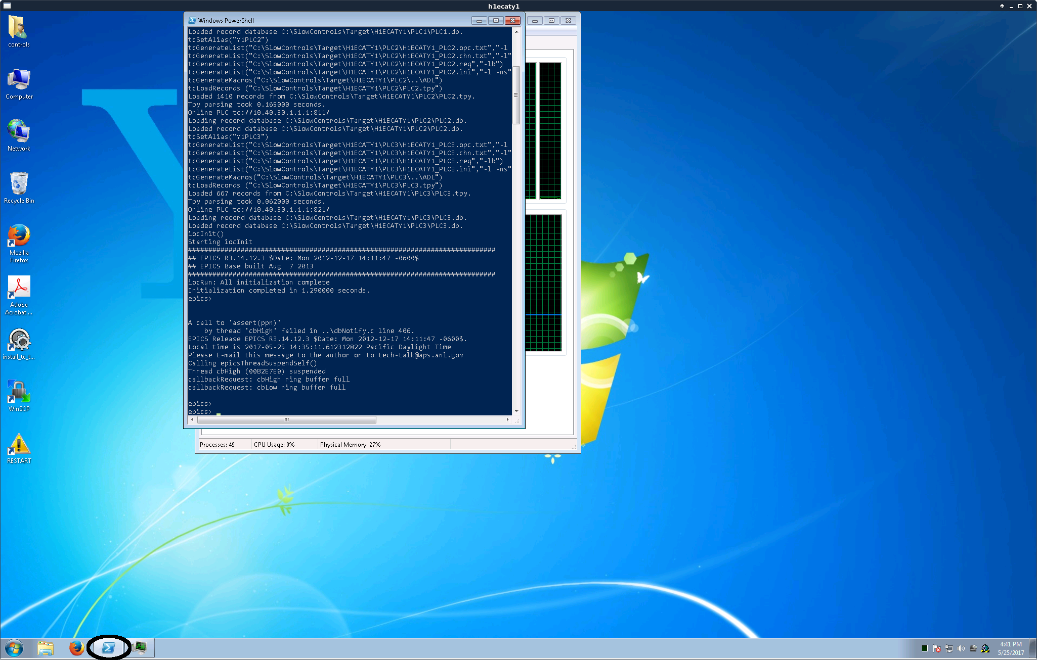The height and width of the screenshot is (660, 1037).
Task: Click the safely remove hardware tray icon
Action: click(973, 648)
